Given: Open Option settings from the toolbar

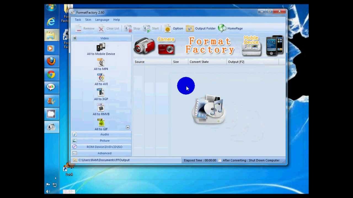Looking at the screenshot, I should pos(174,28).
